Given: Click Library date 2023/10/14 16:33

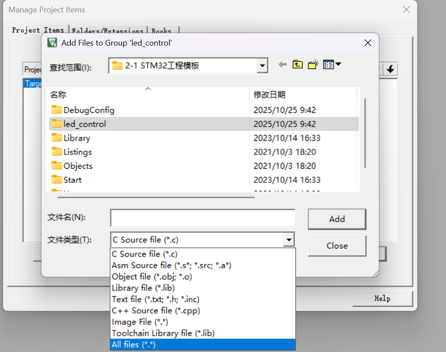Looking at the screenshot, I should pos(287,138).
